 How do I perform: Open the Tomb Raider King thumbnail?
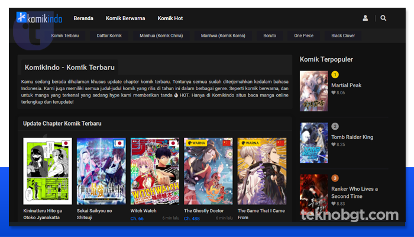[313, 143]
